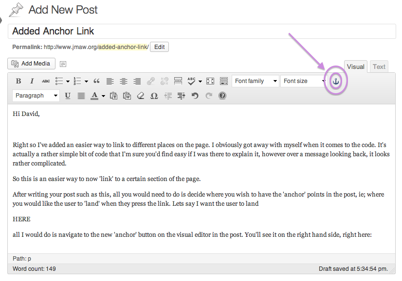Toggle the kitchen sink toolbar row
The image size is (402, 281).
224,82
